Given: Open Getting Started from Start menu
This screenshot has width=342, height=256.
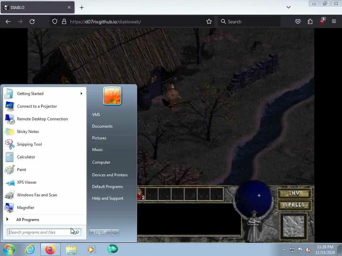Looking at the screenshot, I should [45, 94].
